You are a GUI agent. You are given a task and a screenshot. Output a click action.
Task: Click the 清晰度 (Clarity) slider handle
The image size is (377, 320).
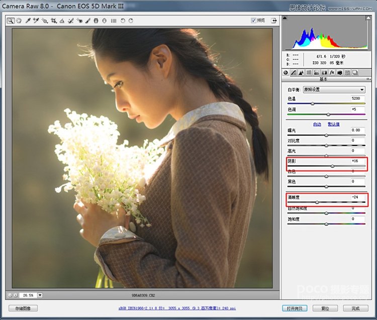[x=317, y=202]
